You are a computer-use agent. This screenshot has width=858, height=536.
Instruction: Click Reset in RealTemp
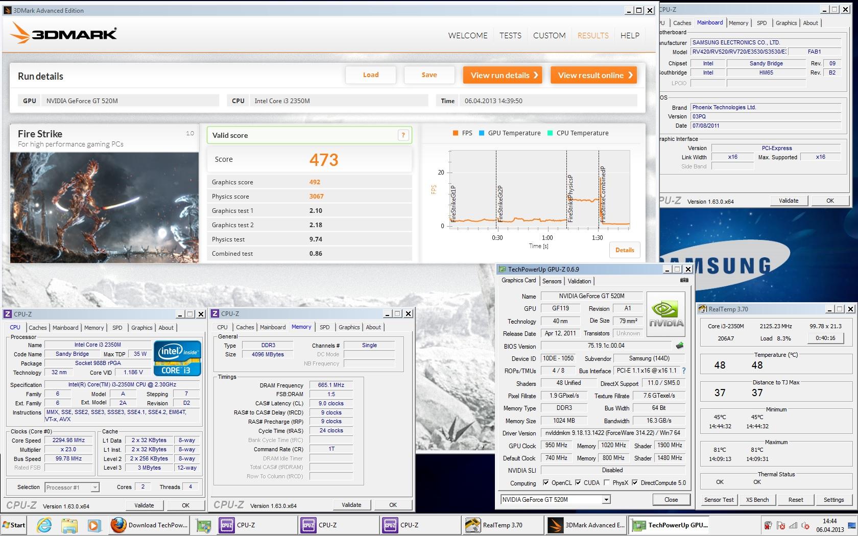796,500
